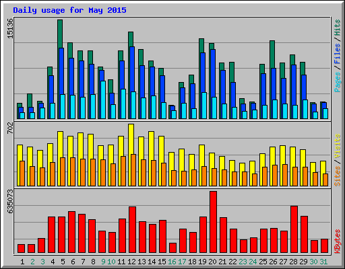This screenshot has height=269, width=345.
Task: Click the 'Sites' legend label
Action: coord(338,176)
